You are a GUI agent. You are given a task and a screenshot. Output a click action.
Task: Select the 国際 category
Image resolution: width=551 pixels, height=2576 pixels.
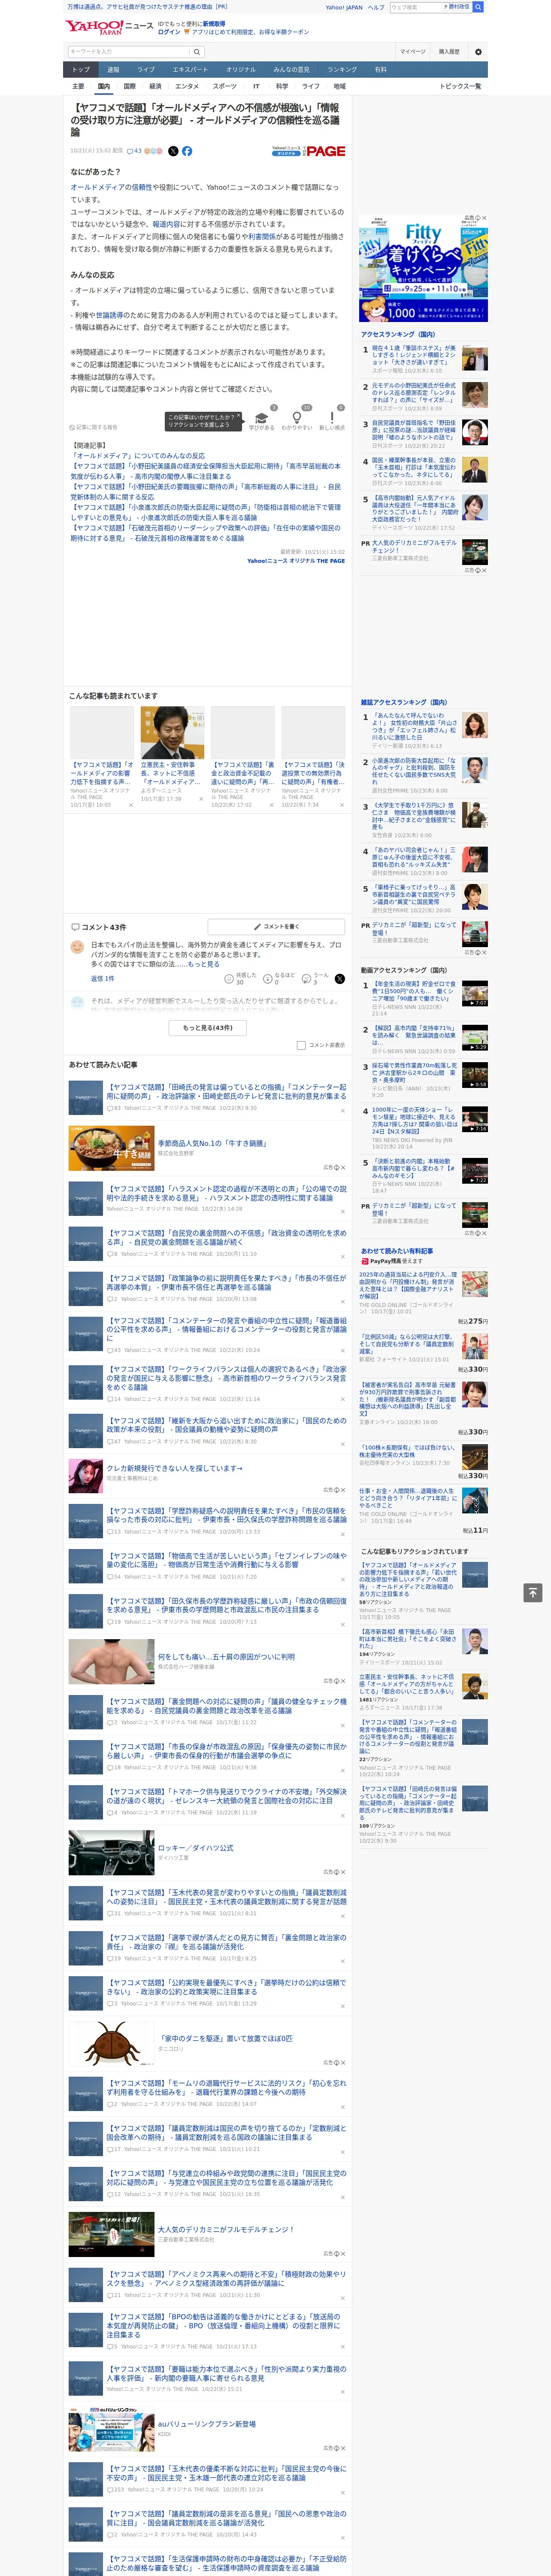pyautogui.click(x=129, y=86)
